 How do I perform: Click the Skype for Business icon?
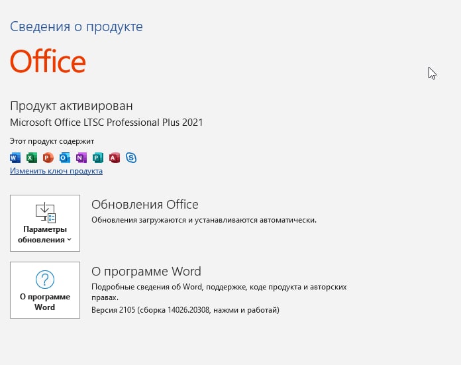(131, 158)
